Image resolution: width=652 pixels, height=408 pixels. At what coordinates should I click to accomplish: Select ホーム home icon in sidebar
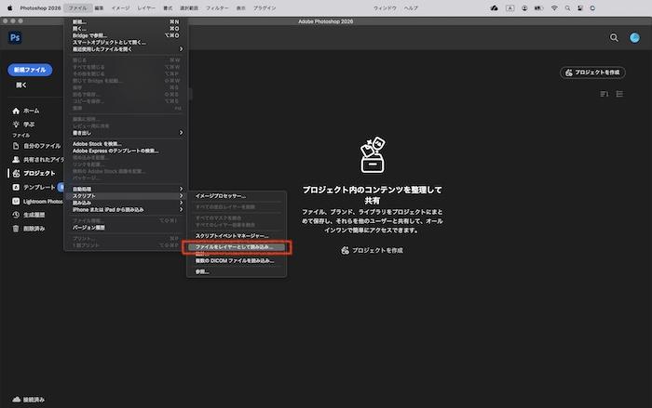point(16,111)
